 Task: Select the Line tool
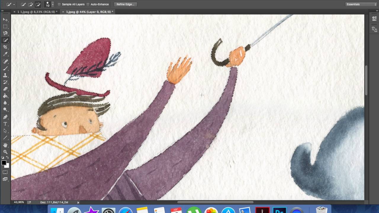[5, 138]
